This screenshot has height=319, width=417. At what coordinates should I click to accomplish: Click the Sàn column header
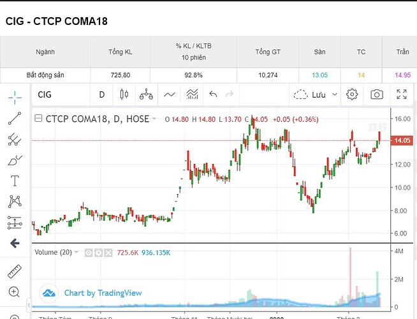click(x=319, y=52)
